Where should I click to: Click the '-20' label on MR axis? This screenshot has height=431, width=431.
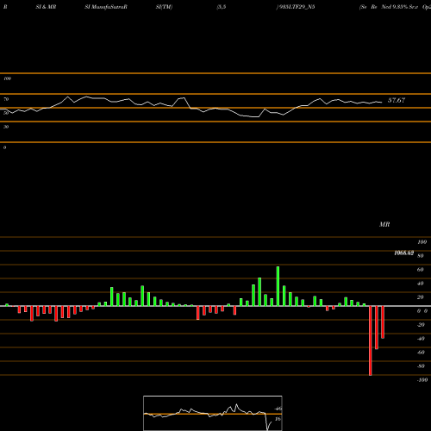click(421, 325)
